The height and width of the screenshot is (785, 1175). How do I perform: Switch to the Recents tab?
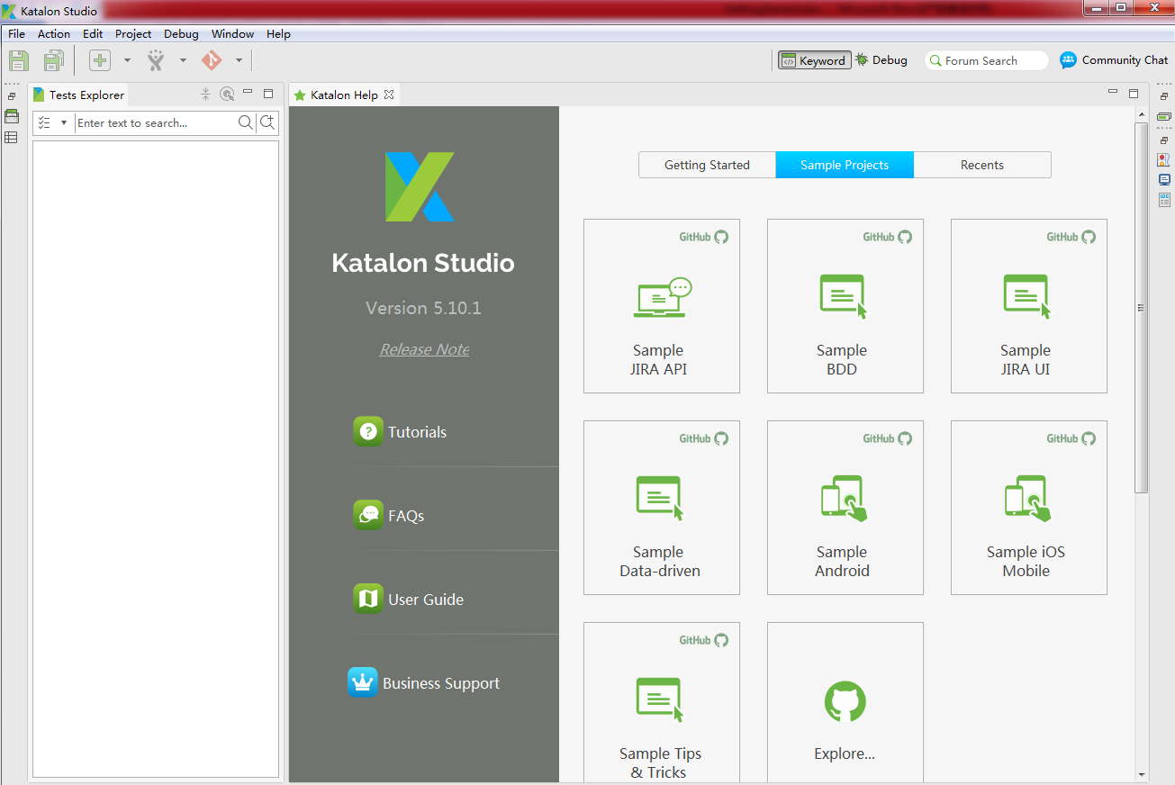click(982, 165)
